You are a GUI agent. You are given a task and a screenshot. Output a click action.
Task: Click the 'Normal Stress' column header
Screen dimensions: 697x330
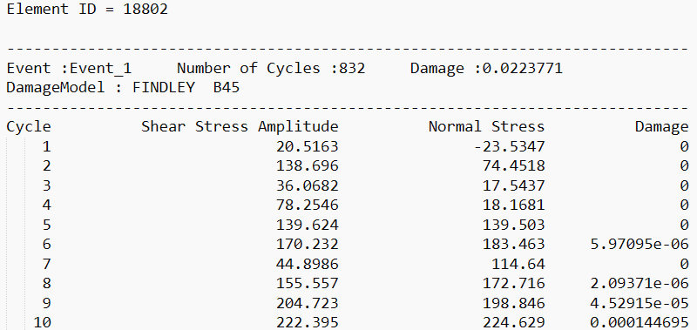tap(486, 127)
